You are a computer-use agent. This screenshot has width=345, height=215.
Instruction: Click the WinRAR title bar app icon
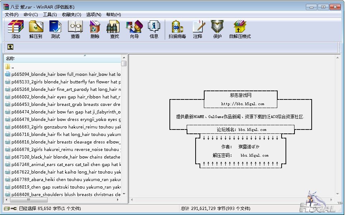6,7
